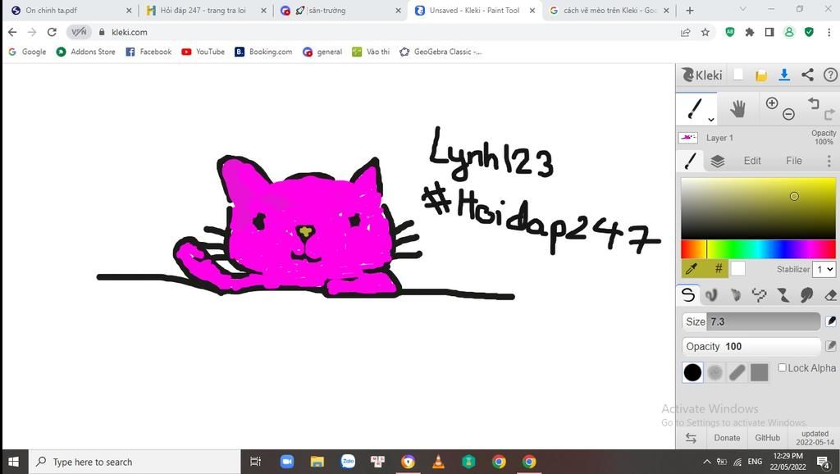Image resolution: width=840 pixels, height=474 pixels.
Task: Select the chemy brush type
Action: [x=783, y=295]
